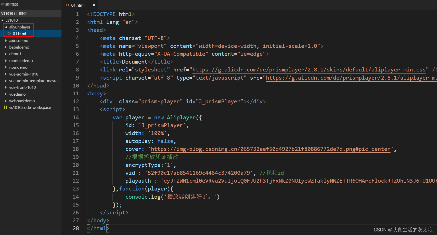Open vs1010.code-workspace file
The image size is (437, 235).
coord(30,107)
